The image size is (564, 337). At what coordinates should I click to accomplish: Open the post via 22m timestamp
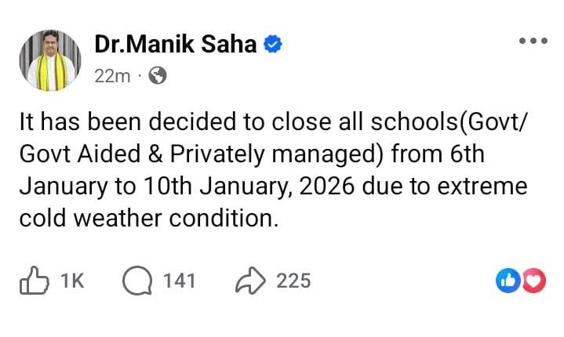[x=112, y=75]
